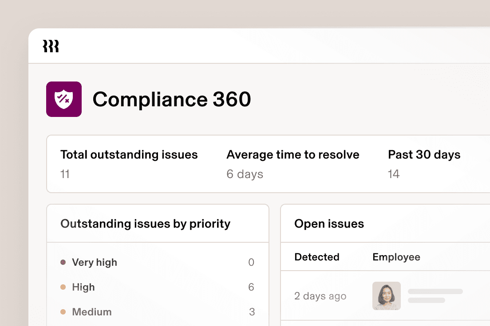The height and width of the screenshot is (326, 490).
Task: Click the Compliance 360 title
Action: 172,99
